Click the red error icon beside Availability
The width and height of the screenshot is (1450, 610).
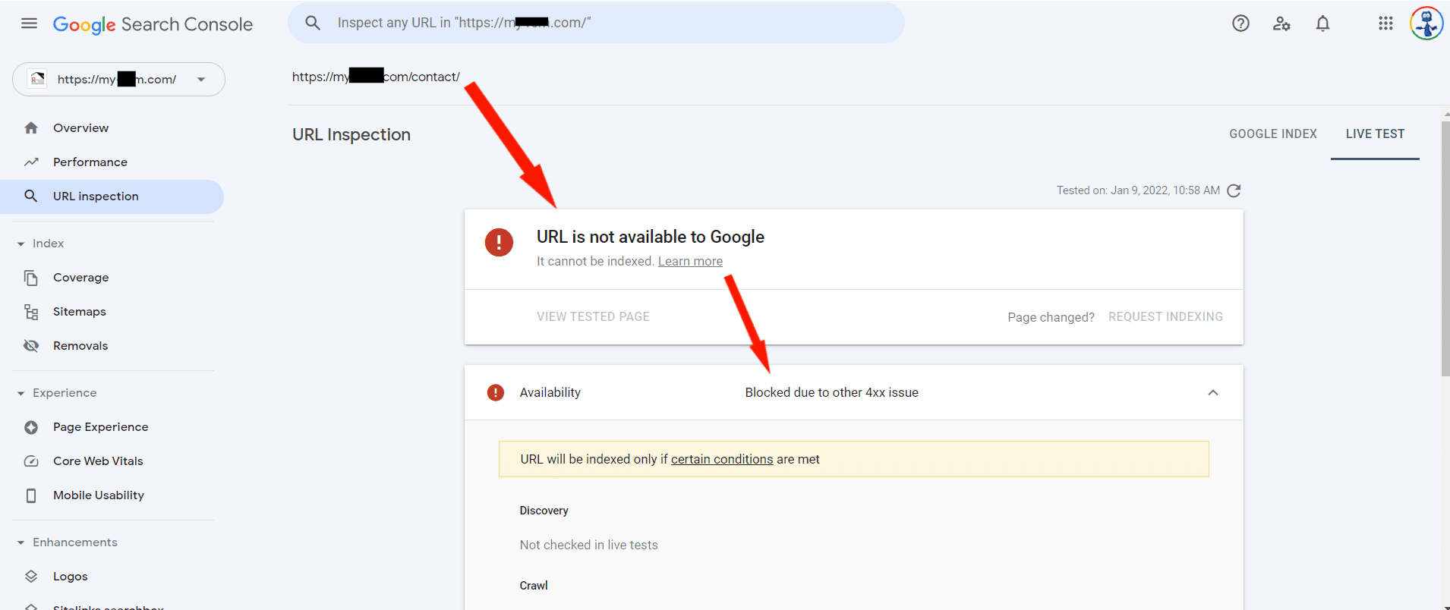pos(496,392)
